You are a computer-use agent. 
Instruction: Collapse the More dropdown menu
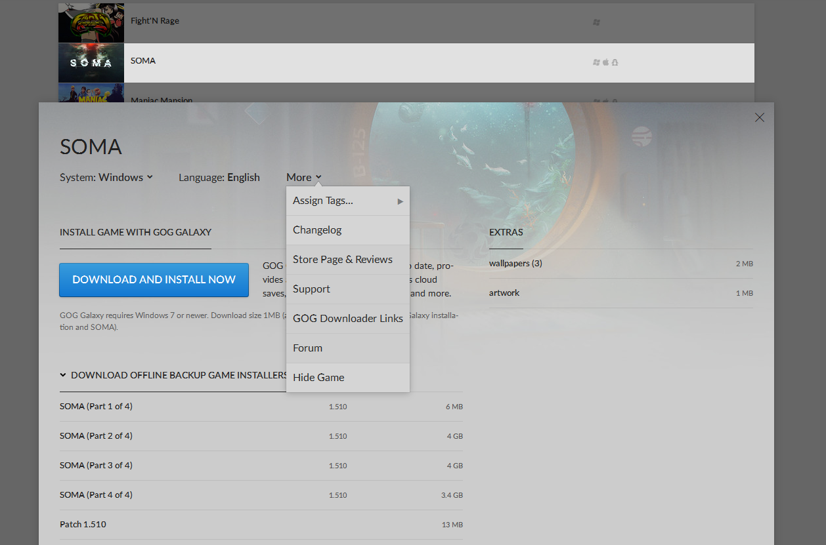pyautogui.click(x=304, y=177)
